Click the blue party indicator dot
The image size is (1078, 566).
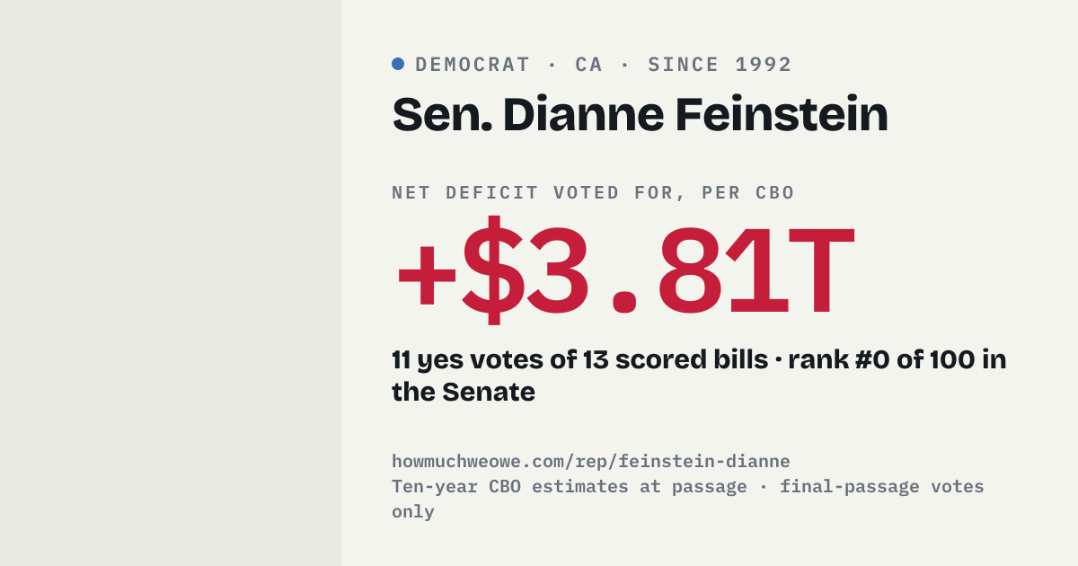(x=398, y=64)
